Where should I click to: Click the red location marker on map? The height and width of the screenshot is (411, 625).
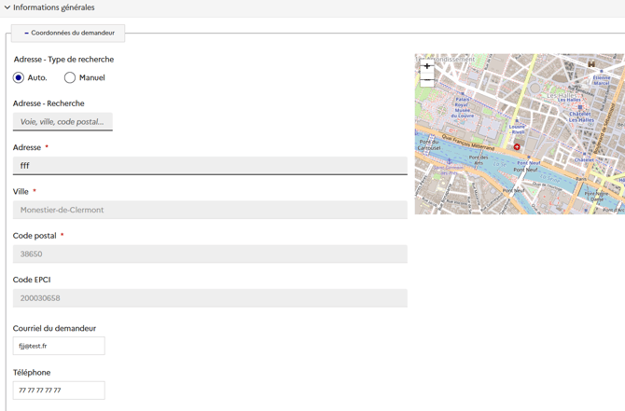[x=517, y=147]
